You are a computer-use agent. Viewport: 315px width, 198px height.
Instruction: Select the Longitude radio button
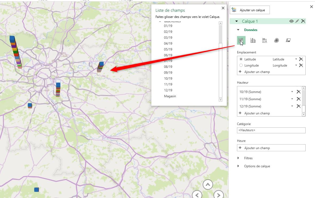pos(241,65)
